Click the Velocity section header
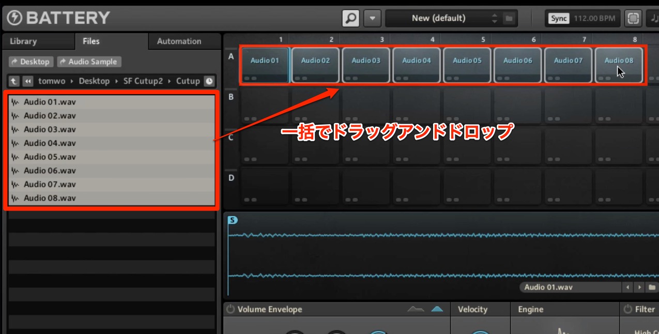The height and width of the screenshot is (334, 659). point(472,309)
